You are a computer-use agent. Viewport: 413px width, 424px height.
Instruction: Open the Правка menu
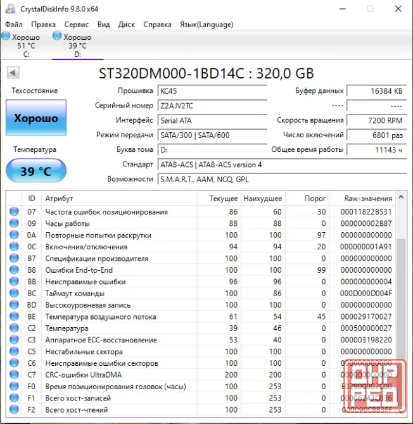point(43,24)
